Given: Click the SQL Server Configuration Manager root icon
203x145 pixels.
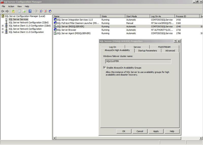Looking at the screenshot, I should [3, 16].
